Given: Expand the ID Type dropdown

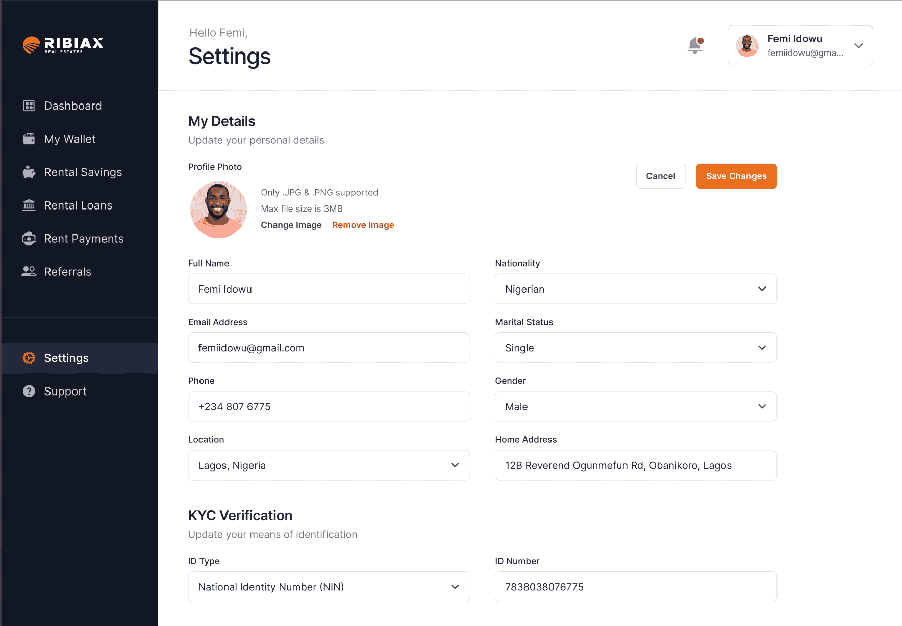Looking at the screenshot, I should [x=329, y=587].
